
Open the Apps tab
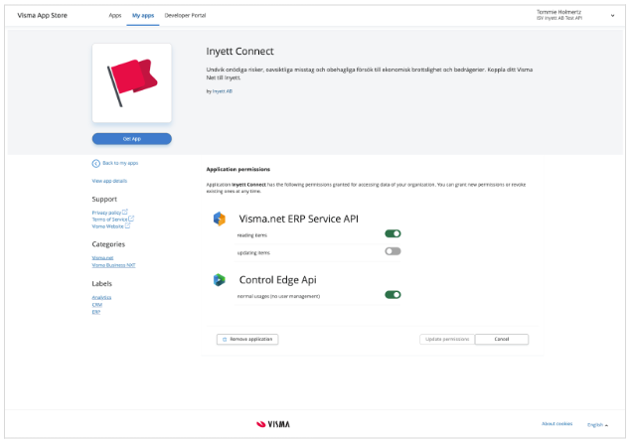click(115, 15)
